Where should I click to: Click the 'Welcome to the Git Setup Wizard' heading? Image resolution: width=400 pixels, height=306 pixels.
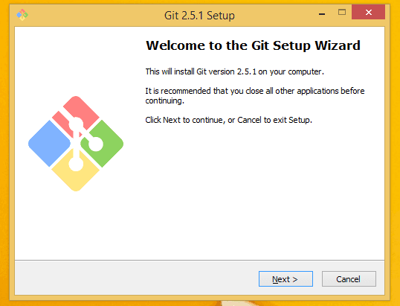tap(253, 45)
